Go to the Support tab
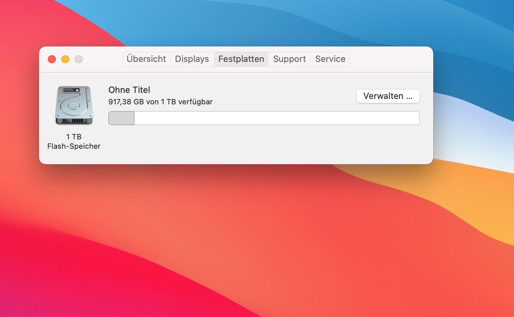 click(289, 59)
